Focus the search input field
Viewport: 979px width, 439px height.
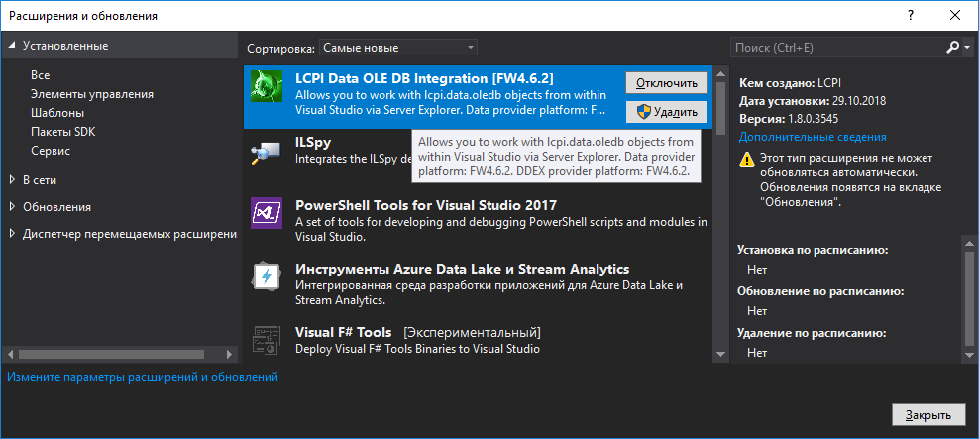[x=836, y=48]
